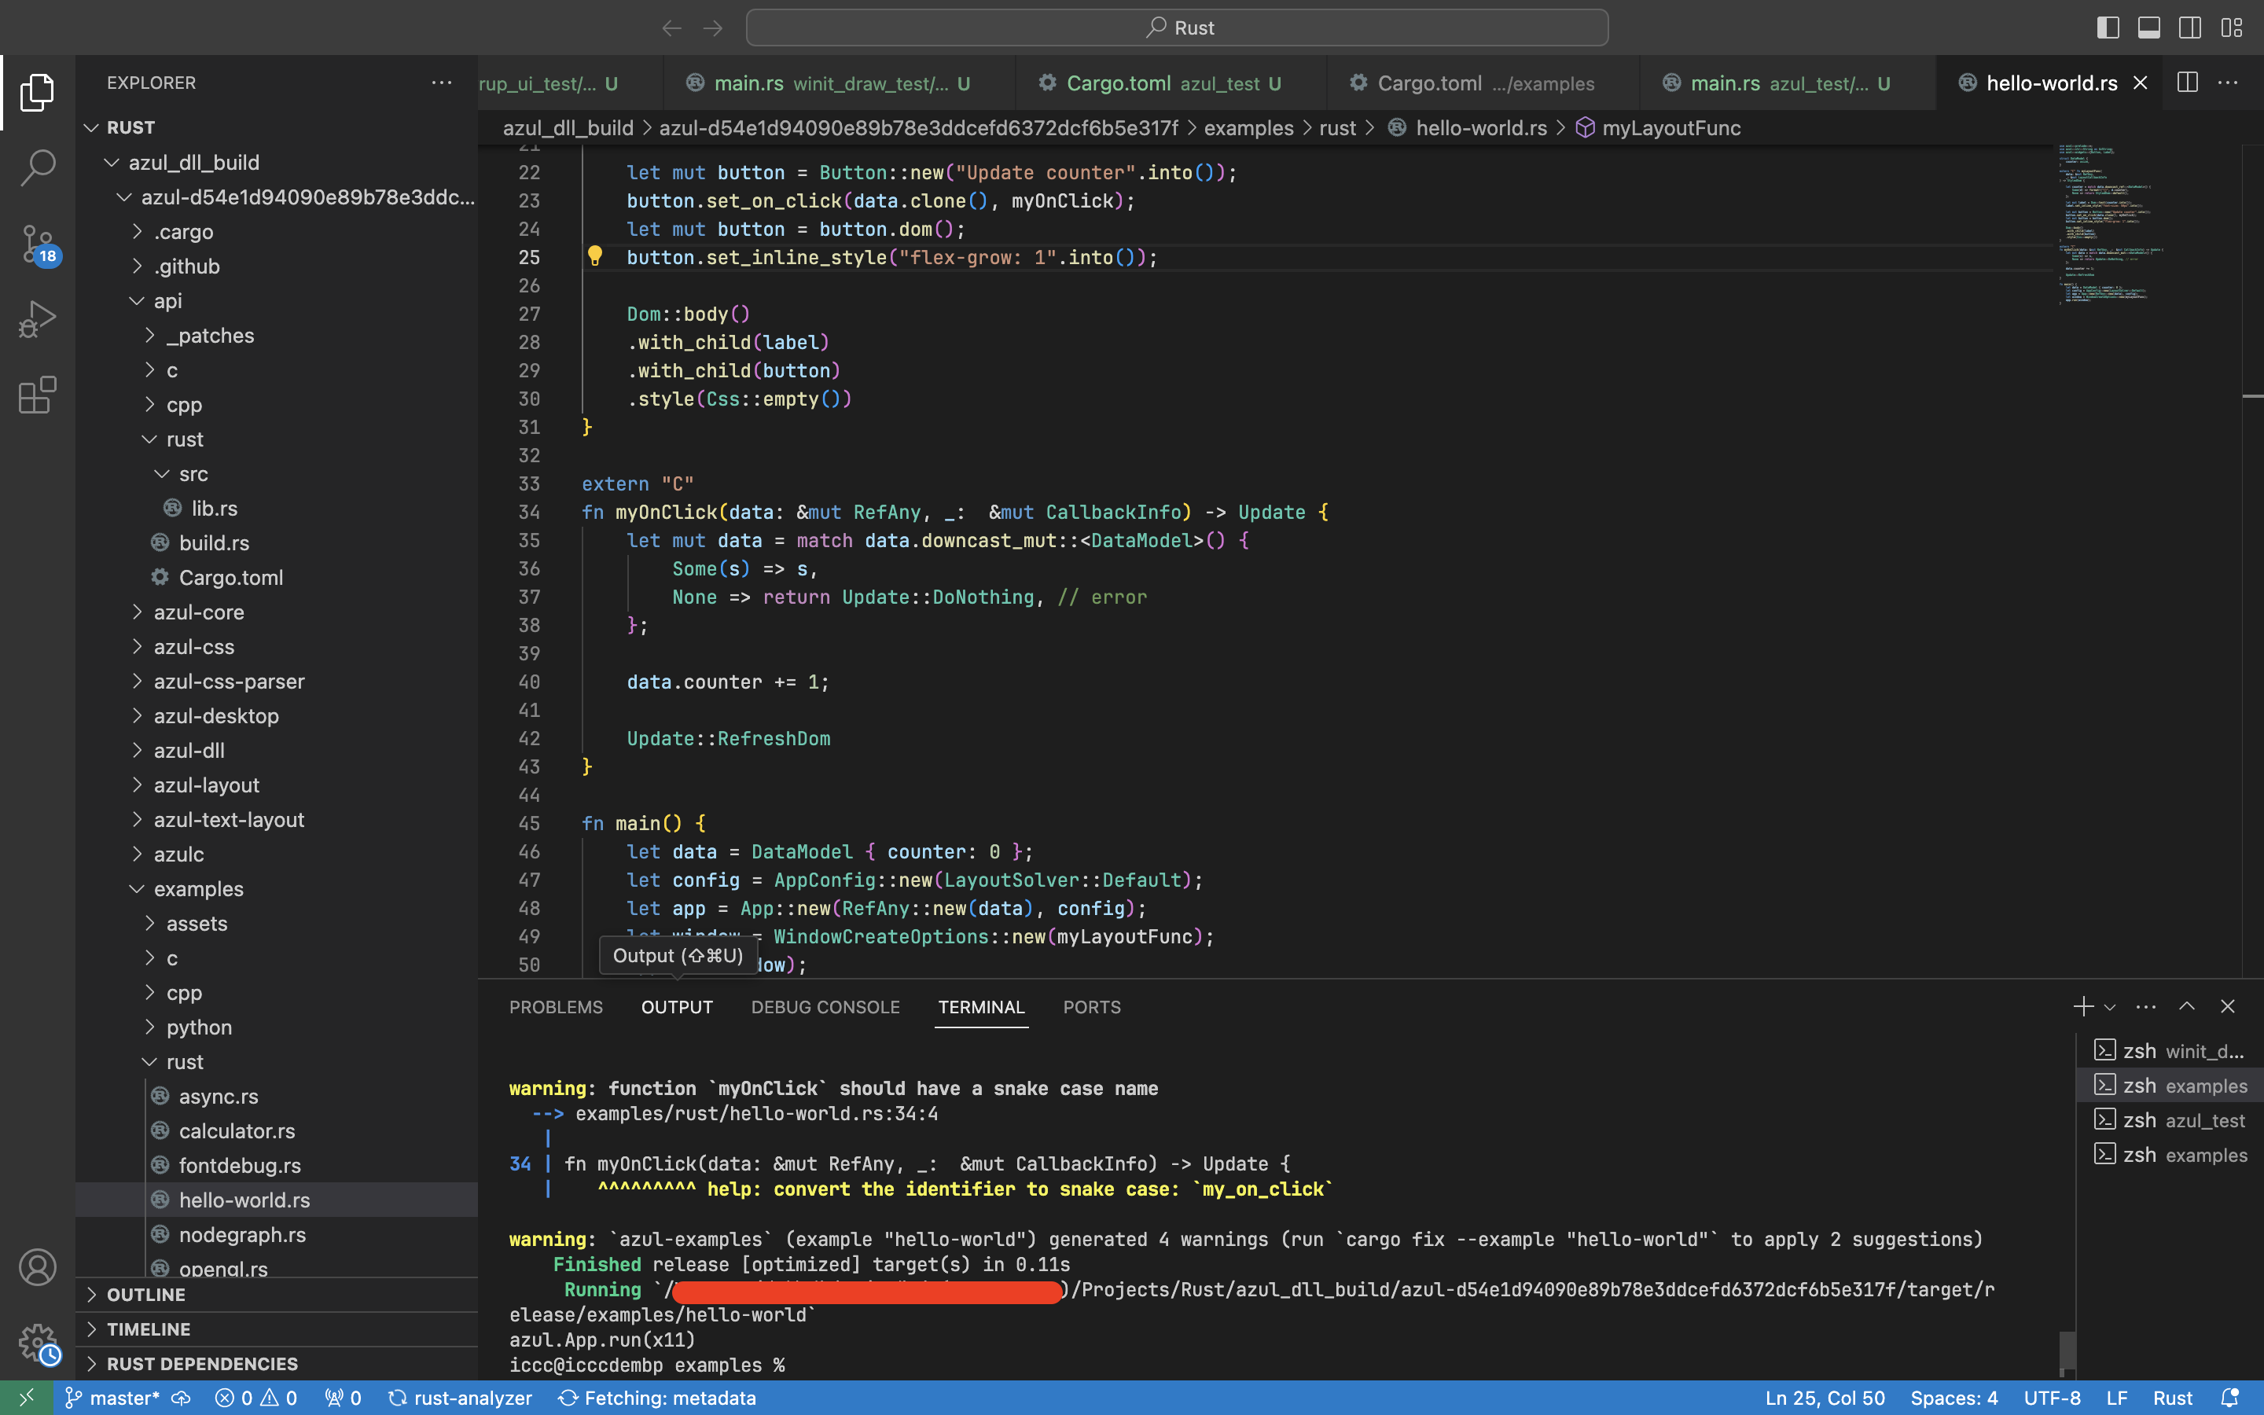
Task: Open the Extensions view
Action: 38,395
